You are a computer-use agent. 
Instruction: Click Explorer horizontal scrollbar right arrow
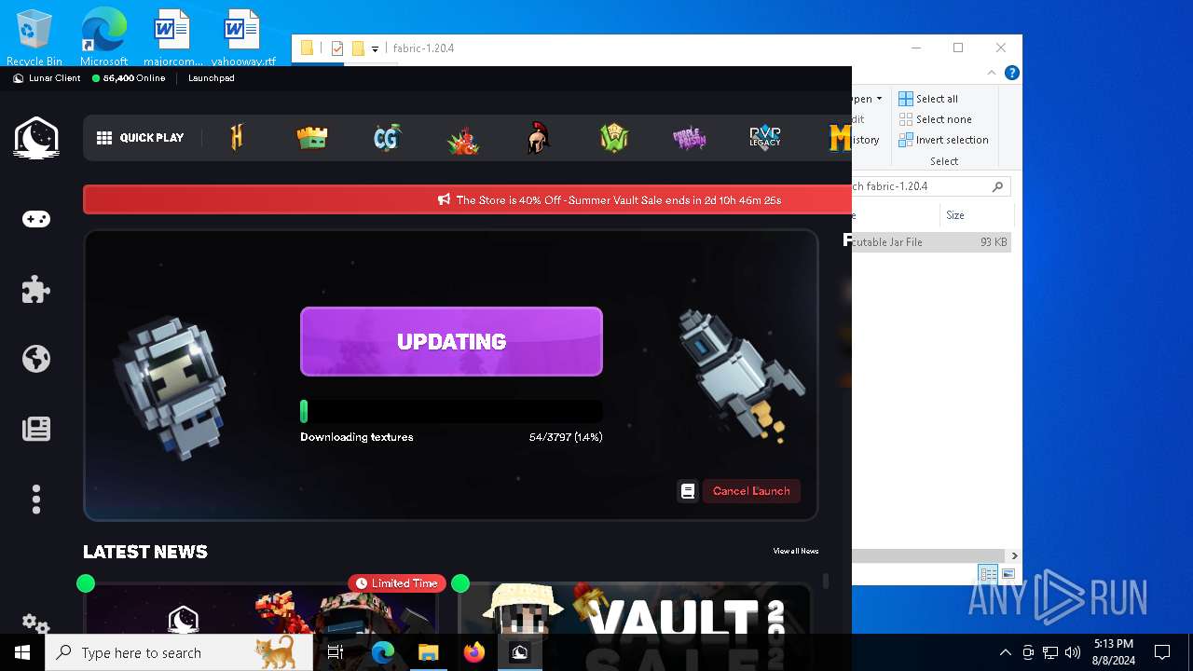1014,555
